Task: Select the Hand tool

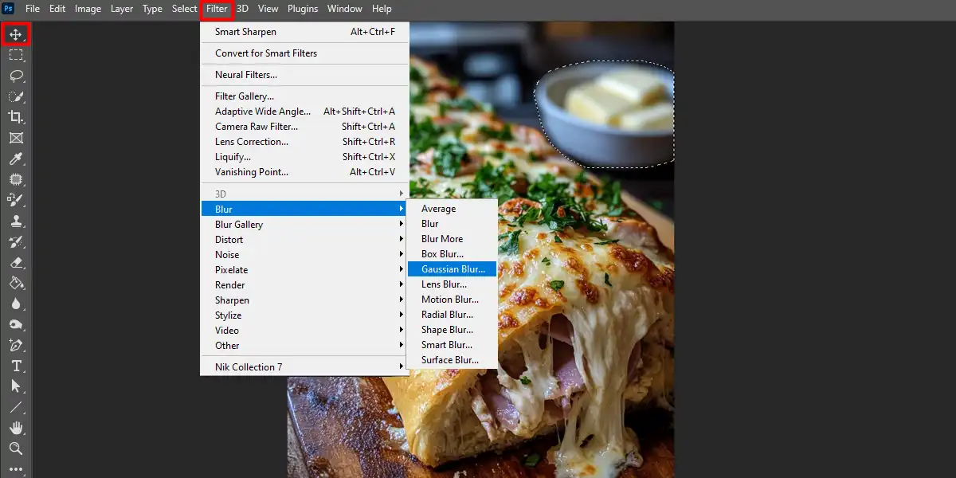Action: 16,428
